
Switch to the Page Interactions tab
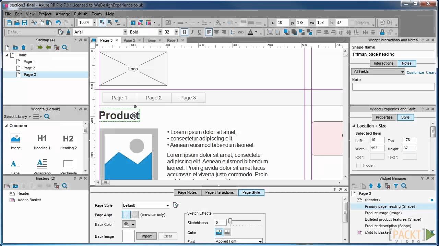[219, 192]
